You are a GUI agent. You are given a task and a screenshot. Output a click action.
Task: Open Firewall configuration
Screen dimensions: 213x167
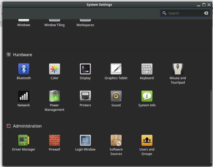(54, 140)
